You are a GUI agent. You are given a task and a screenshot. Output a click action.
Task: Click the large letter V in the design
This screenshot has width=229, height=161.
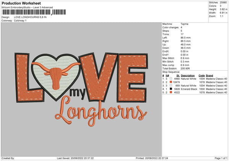click(x=98, y=77)
